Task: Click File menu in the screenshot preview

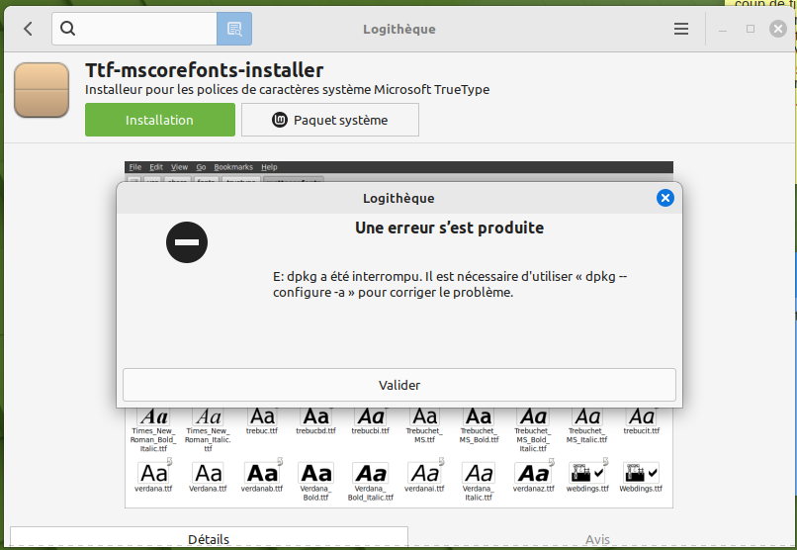Action: coord(135,167)
